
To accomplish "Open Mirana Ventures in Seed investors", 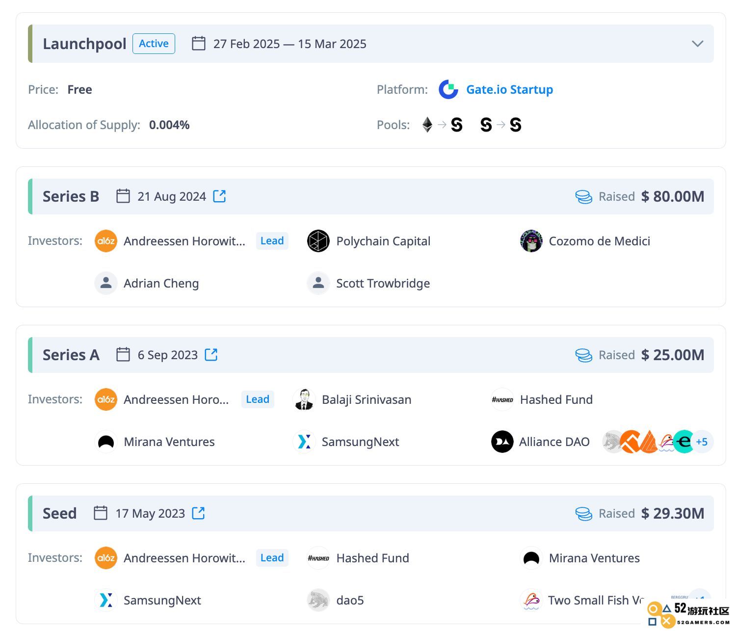I will point(594,558).
